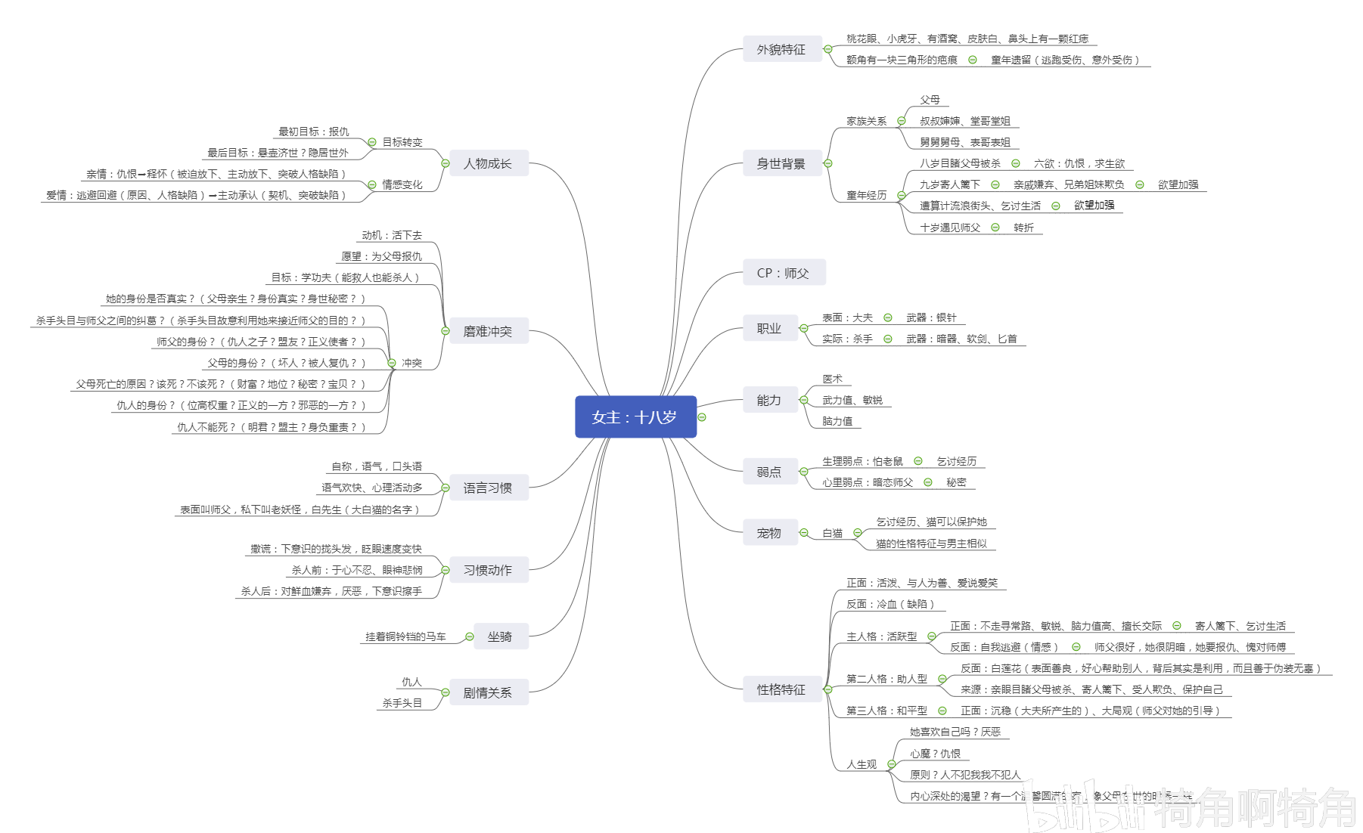
Task: Collapse the 弱点 branch toggle
Action: click(804, 472)
